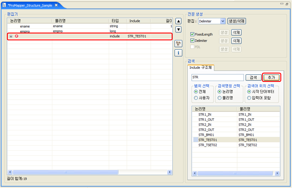Click the info (i) icon button
The width and height of the screenshot is (292, 188).
tap(178, 53)
